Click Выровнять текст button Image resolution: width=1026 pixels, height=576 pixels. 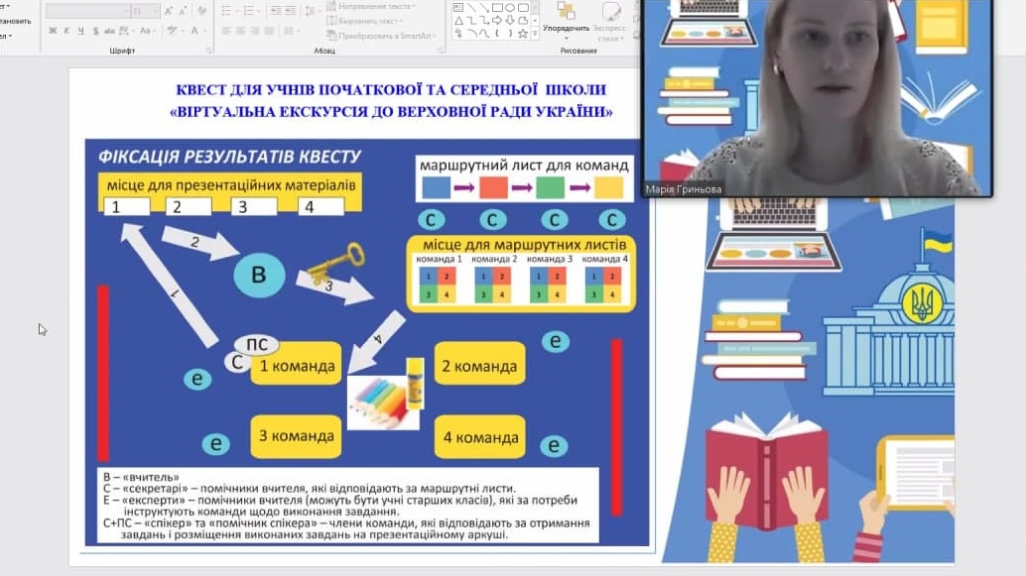[x=365, y=21]
